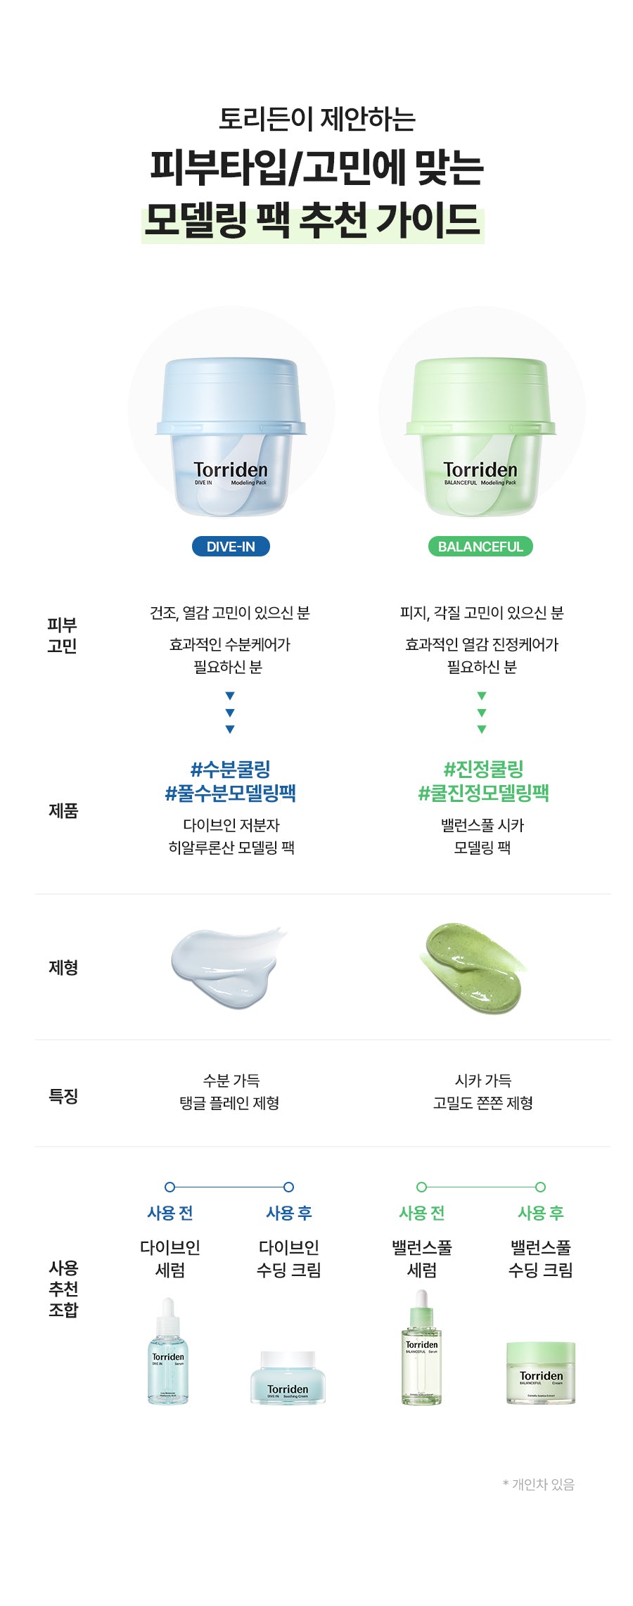Screen dimensions: 633x1606
Task: Click the highlighted '모델링 팩 추천 가이드' title
Action: [312, 221]
